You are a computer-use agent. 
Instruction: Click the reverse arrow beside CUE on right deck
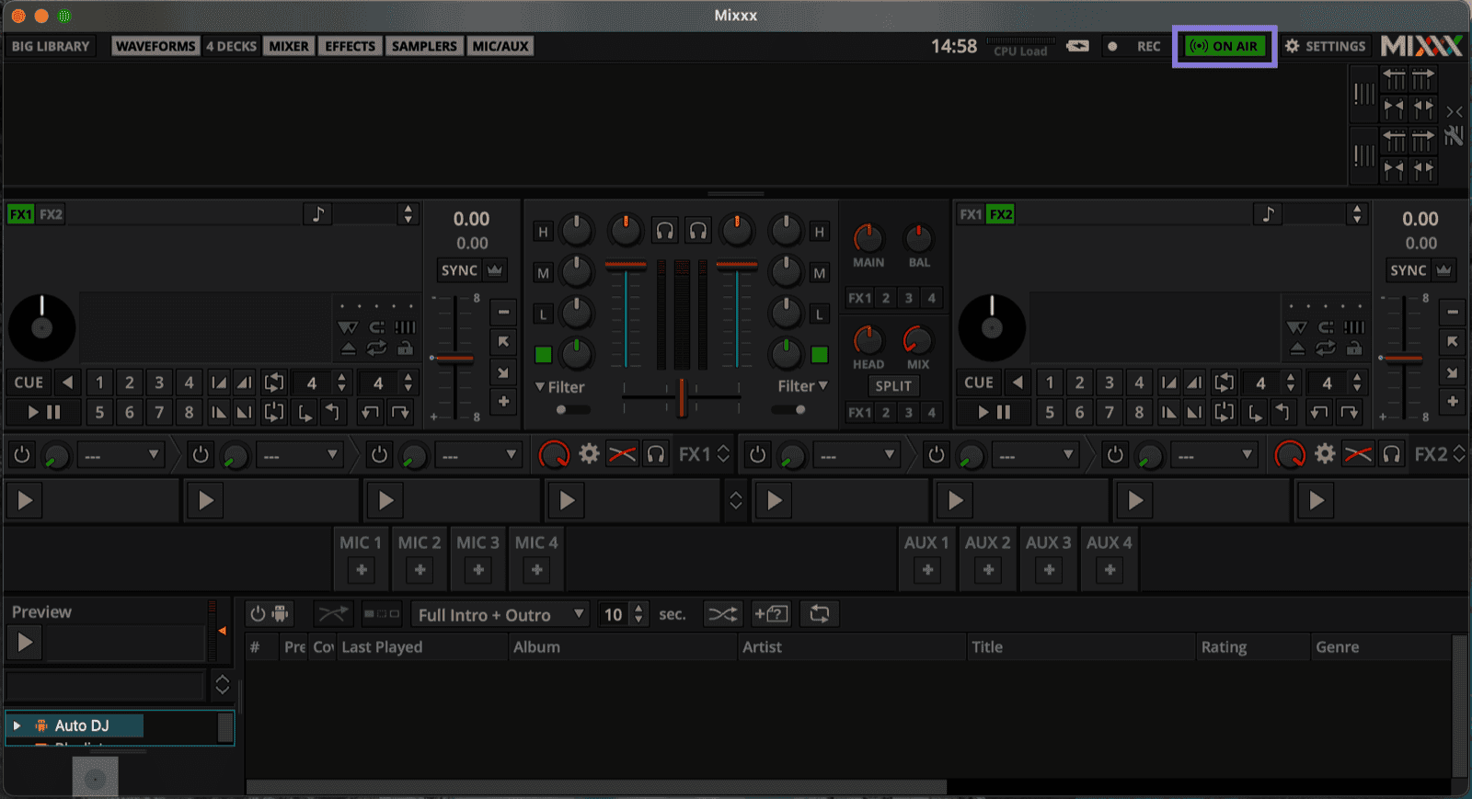pos(1017,382)
